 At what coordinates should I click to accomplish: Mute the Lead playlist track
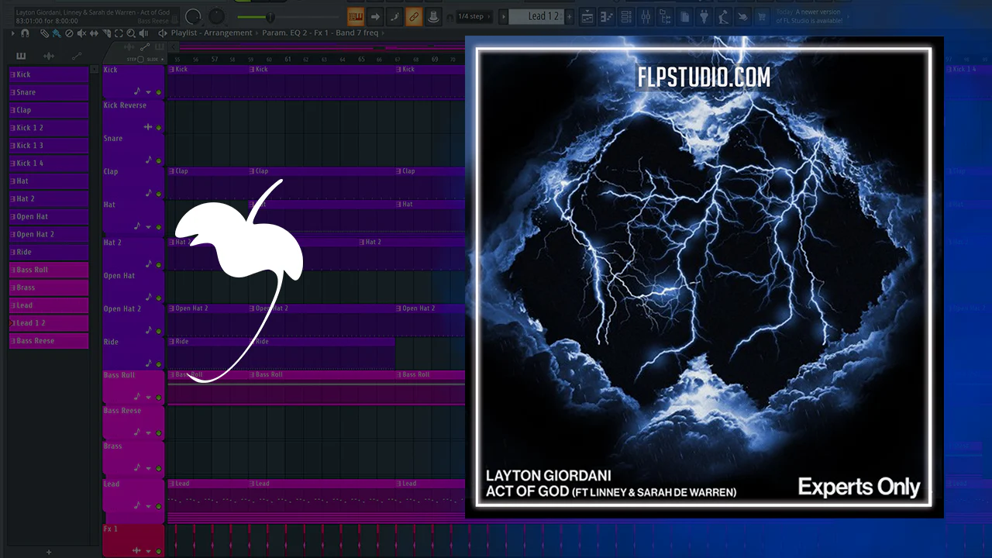click(x=159, y=506)
